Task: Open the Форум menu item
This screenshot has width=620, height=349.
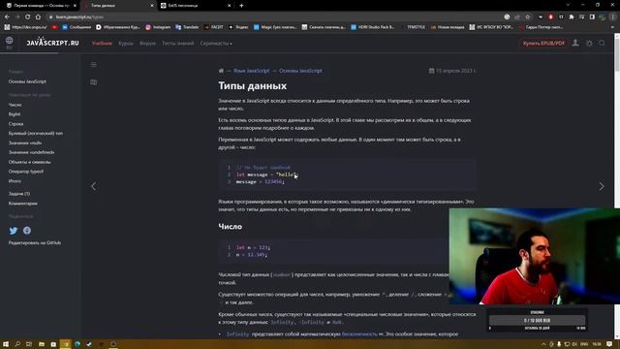Action: pos(147,43)
